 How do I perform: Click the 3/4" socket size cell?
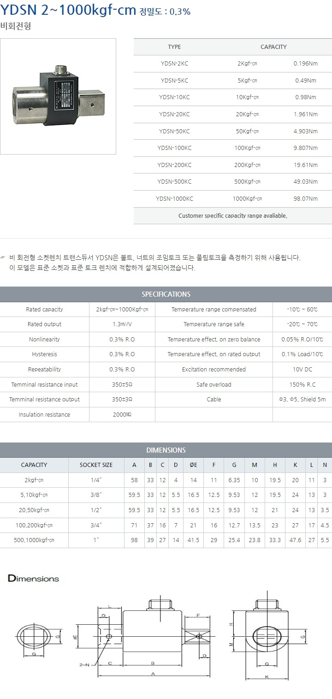(x=96, y=525)
